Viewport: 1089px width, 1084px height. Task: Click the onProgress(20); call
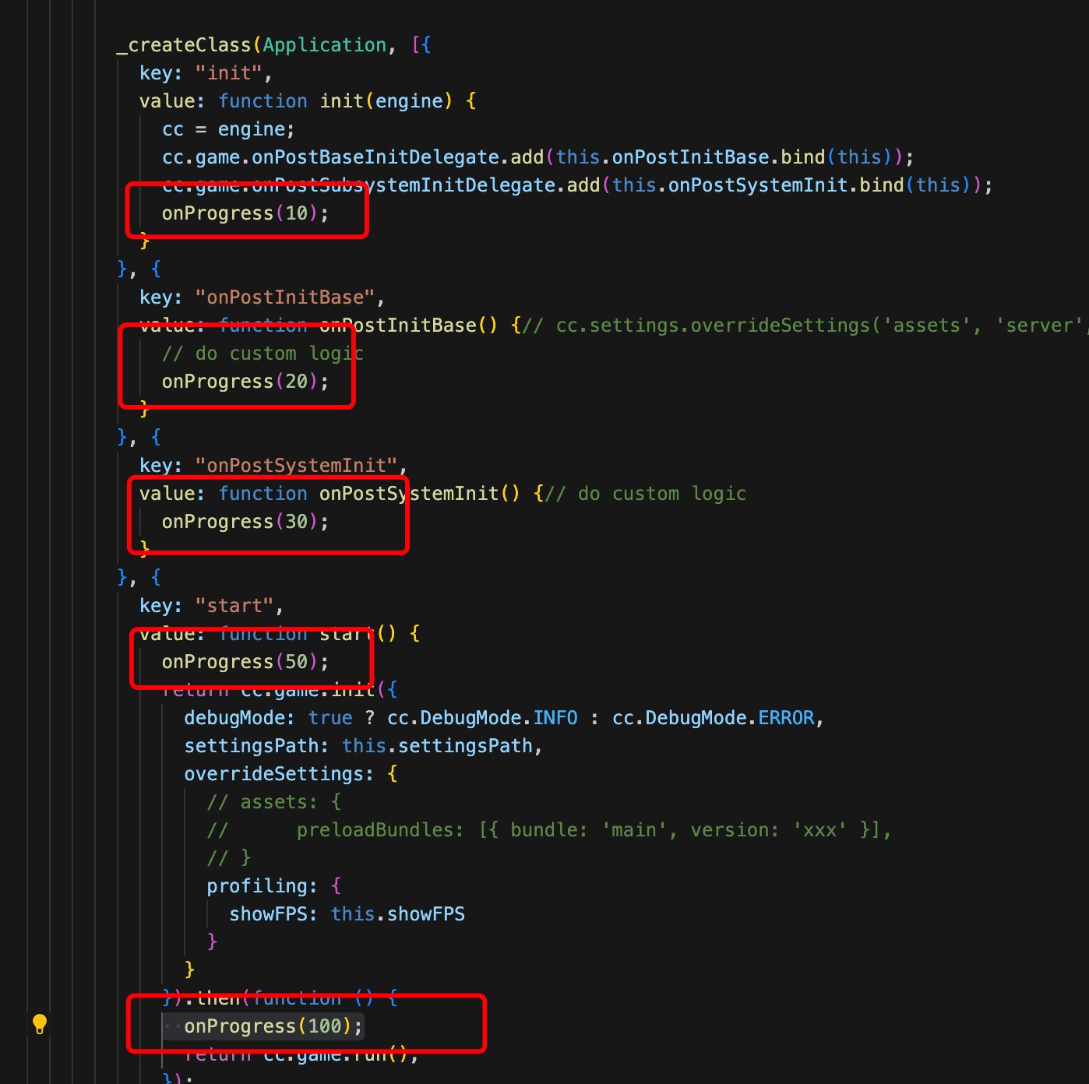tap(245, 382)
